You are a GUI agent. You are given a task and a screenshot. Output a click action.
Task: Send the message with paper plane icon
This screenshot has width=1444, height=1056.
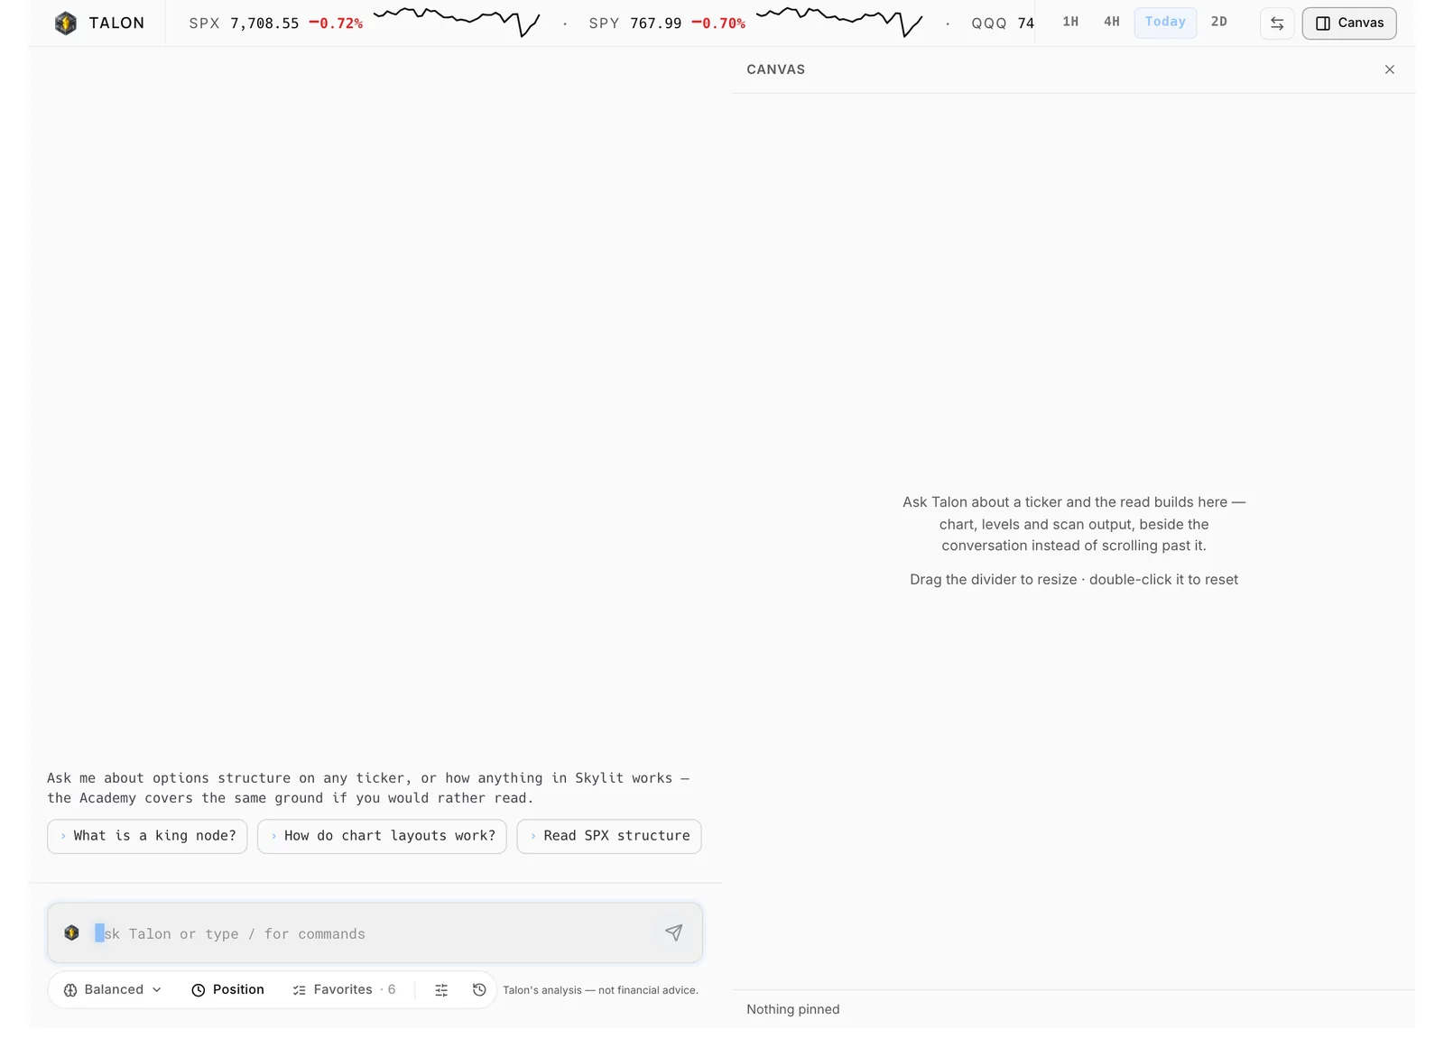674,932
